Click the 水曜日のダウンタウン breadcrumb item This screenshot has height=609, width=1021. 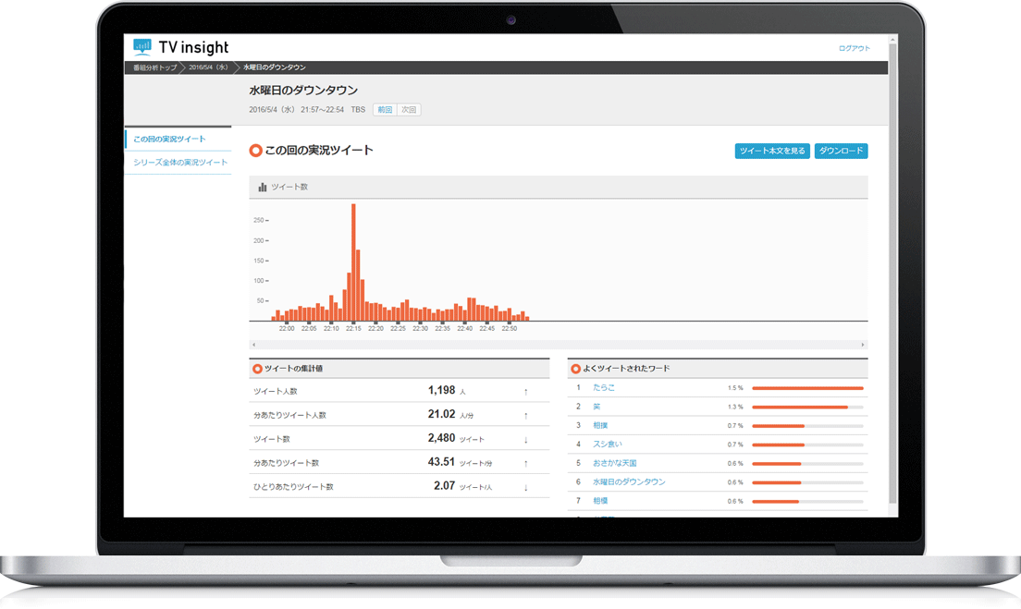(x=274, y=67)
